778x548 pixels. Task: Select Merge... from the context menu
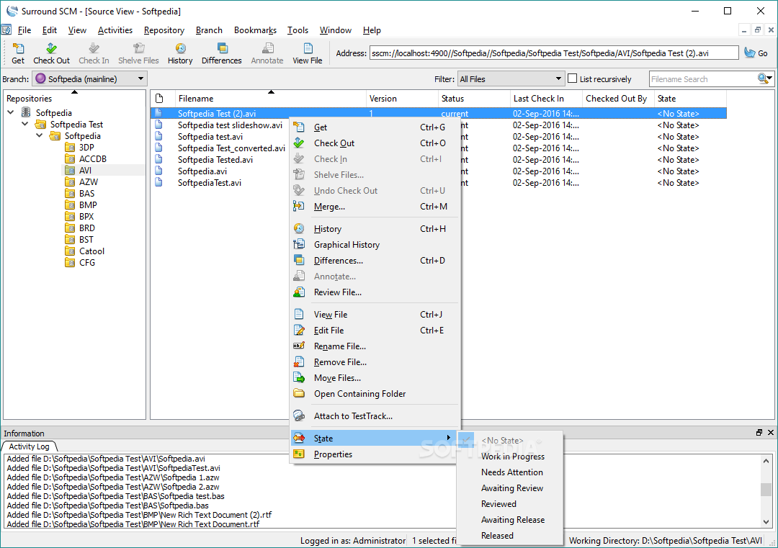click(374, 207)
